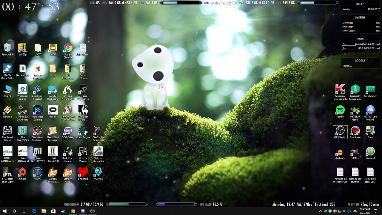
Task: Launch SimCity 2000 Special Edition
Action: coord(68,113)
